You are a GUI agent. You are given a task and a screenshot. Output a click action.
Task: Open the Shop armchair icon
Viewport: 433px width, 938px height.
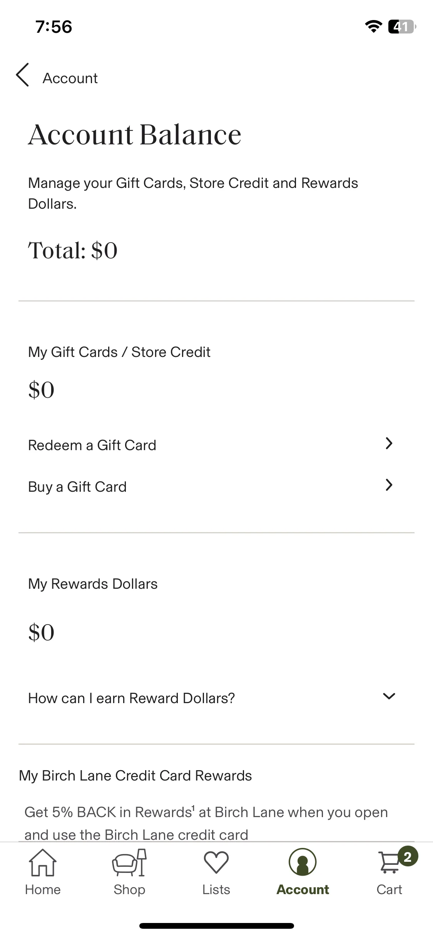(x=129, y=863)
